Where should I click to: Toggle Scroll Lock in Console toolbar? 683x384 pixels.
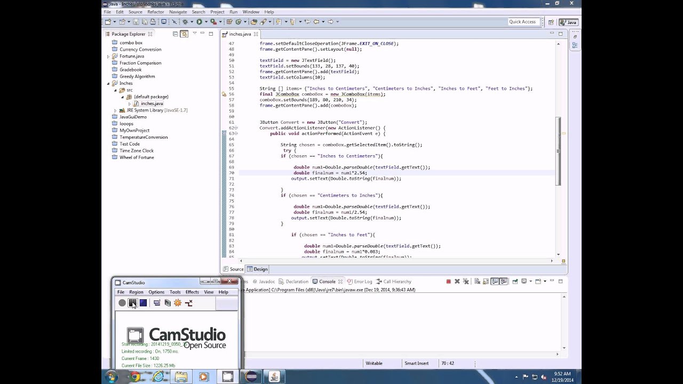pyautogui.click(x=486, y=282)
